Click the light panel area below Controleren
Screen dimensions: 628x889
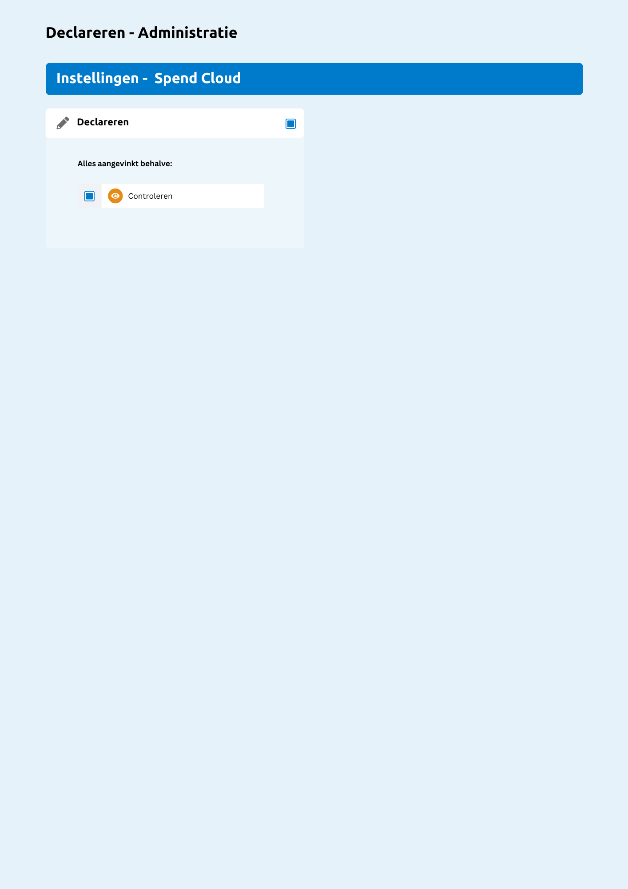[175, 228]
